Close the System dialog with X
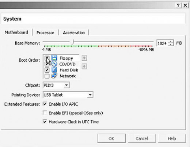 pos(185,5)
